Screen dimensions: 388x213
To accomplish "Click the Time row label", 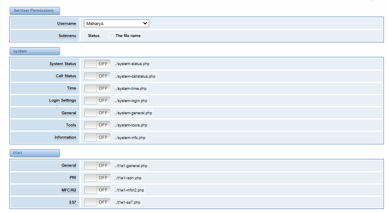I will coord(71,88).
